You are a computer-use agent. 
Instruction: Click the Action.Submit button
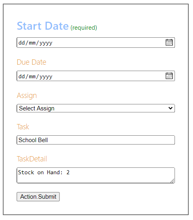click(x=38, y=197)
